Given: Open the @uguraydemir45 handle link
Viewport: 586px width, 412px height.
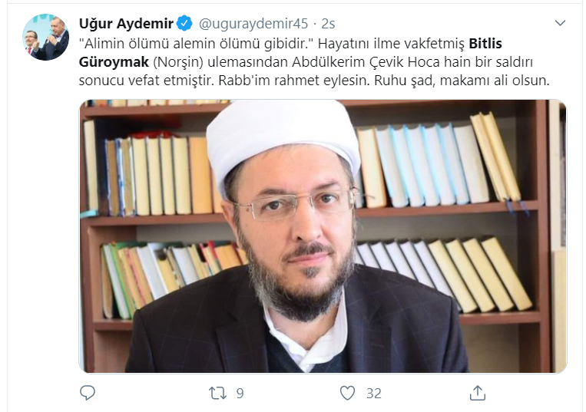Looking at the screenshot, I should pyautogui.click(x=253, y=24).
